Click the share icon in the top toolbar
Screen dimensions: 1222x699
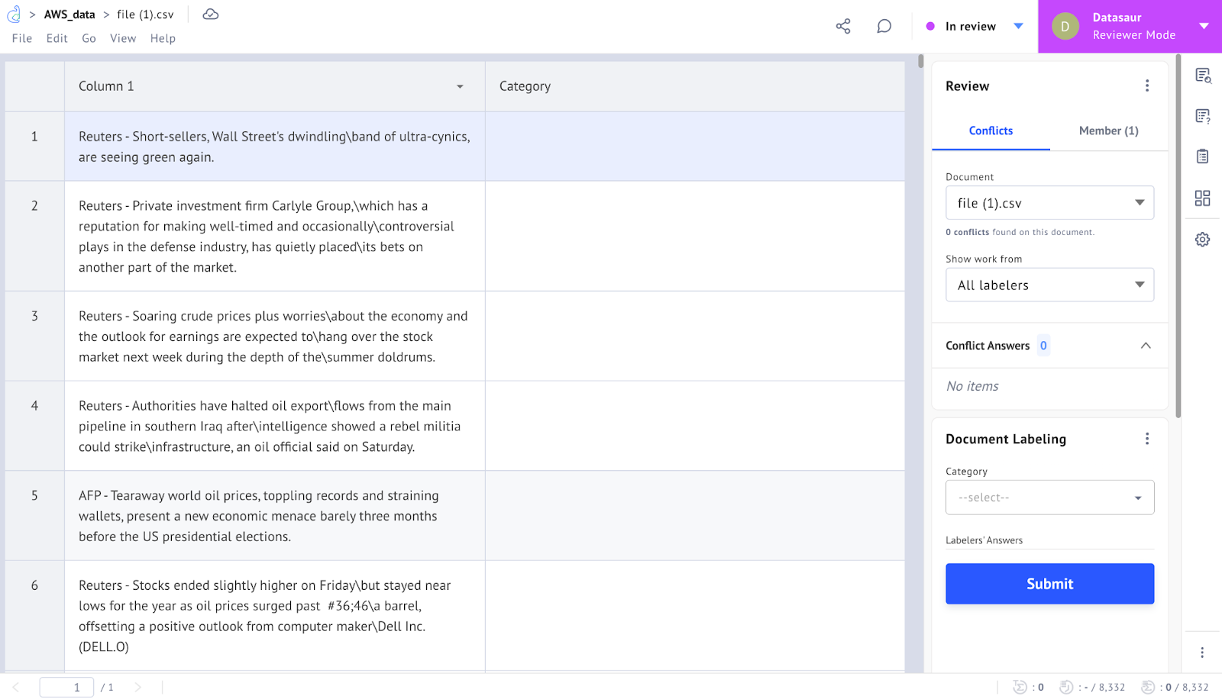click(x=842, y=25)
